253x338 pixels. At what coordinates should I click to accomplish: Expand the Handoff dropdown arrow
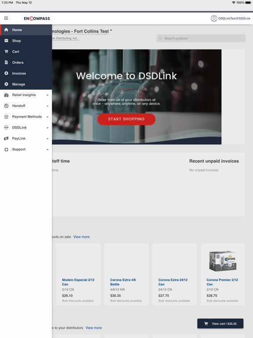pyautogui.click(x=47, y=106)
